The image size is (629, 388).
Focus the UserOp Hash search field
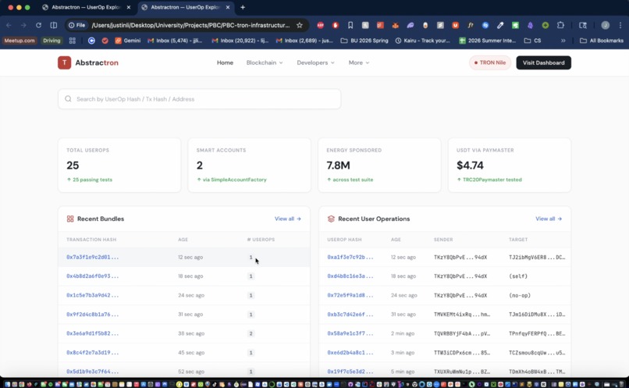coord(199,98)
